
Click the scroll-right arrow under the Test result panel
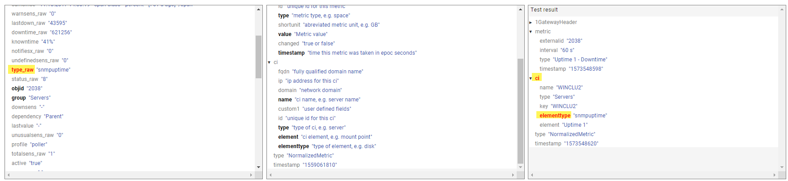click(775, 175)
